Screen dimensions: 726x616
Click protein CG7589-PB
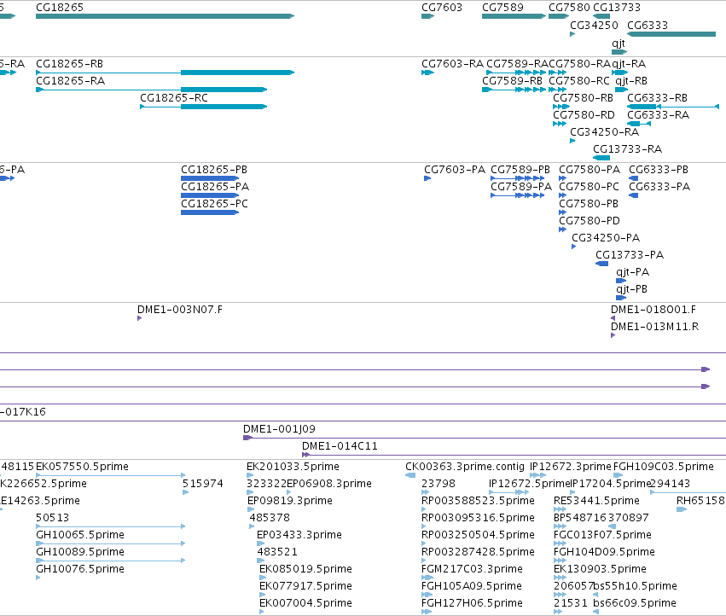point(520,170)
